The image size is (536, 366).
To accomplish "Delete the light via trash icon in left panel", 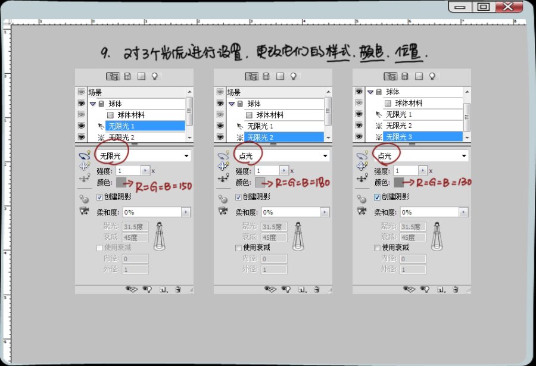I will [177, 289].
